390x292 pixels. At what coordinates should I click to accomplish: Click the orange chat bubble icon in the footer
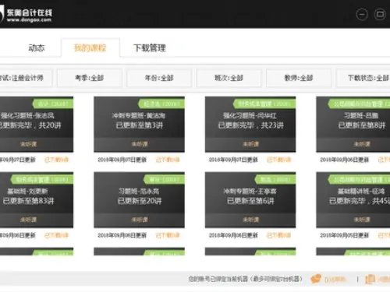[316, 280]
